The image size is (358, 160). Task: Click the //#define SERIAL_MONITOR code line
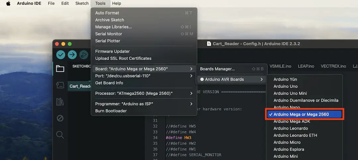click(x=194, y=155)
